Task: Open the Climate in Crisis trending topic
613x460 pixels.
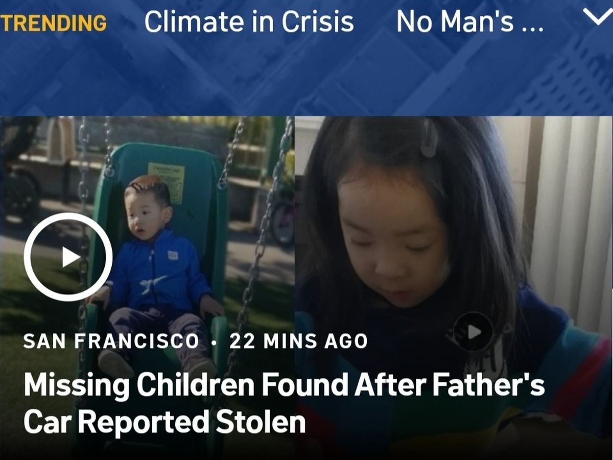Action: (x=249, y=21)
